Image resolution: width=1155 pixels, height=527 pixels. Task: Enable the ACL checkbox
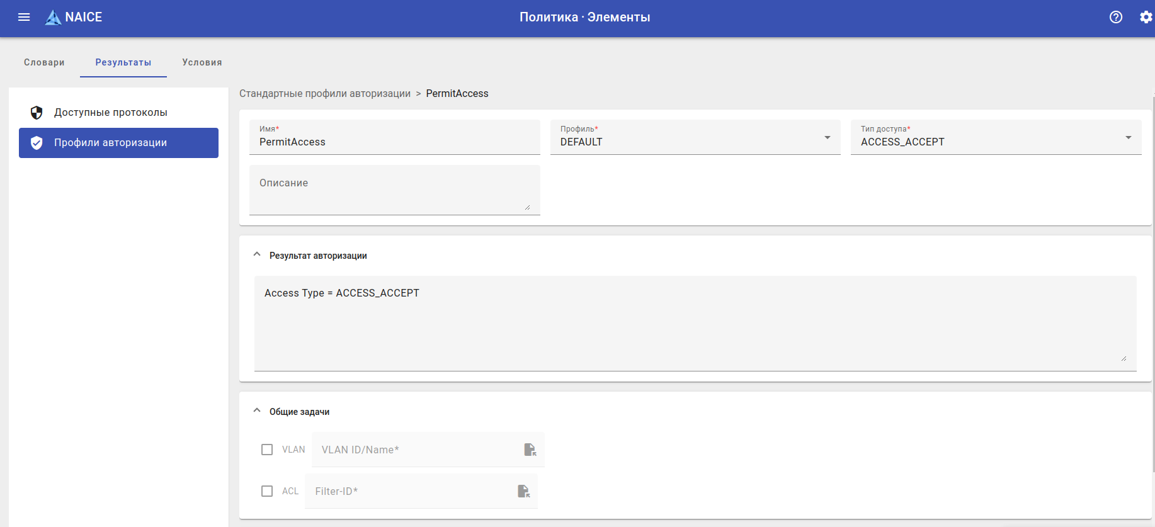pos(267,491)
